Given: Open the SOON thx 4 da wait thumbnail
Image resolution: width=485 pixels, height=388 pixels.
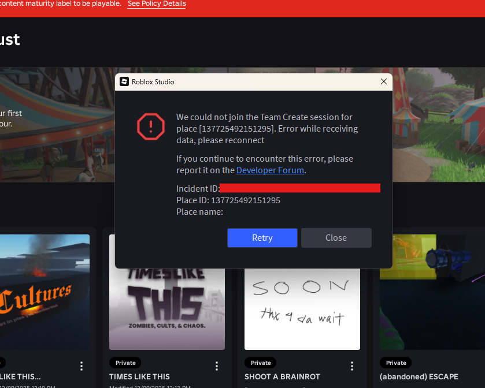Looking at the screenshot, I should click(302, 309).
